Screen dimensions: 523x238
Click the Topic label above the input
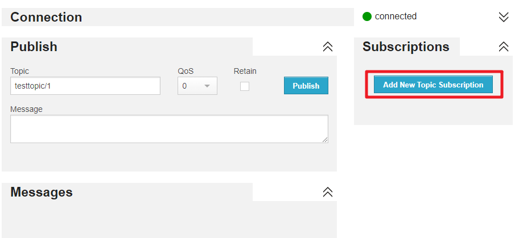click(x=20, y=71)
